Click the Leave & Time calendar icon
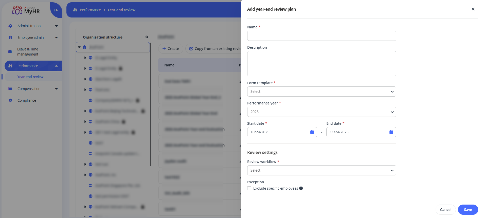The height and width of the screenshot is (218, 481). pyautogui.click(x=10, y=52)
